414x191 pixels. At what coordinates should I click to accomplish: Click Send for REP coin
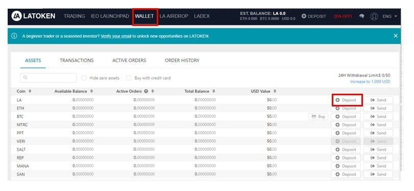click(x=378, y=158)
